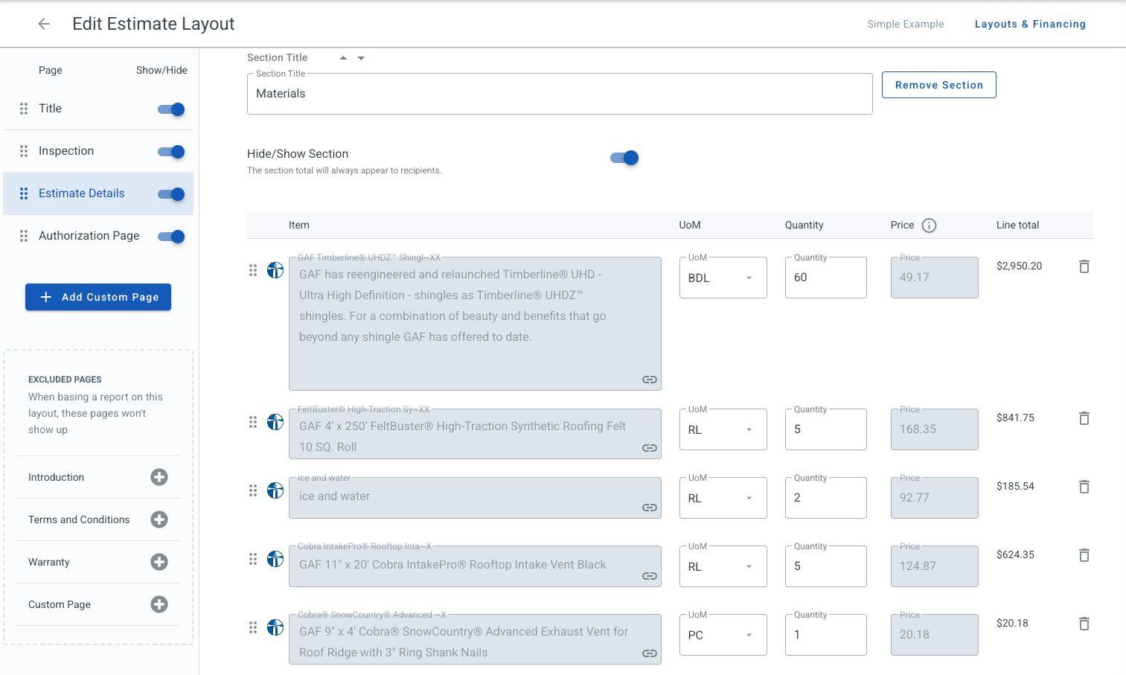1126x675 pixels.
Task: Delete the GAF Timberline shingle line item
Action: click(x=1084, y=266)
